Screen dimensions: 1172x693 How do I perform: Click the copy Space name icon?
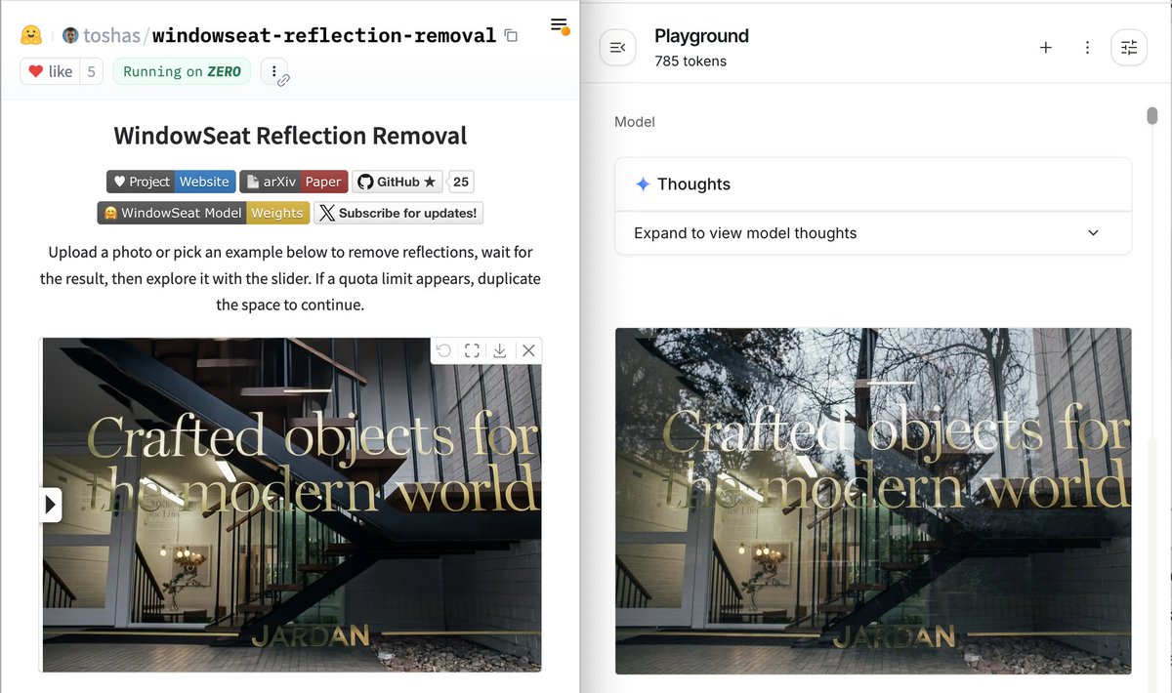(x=511, y=36)
